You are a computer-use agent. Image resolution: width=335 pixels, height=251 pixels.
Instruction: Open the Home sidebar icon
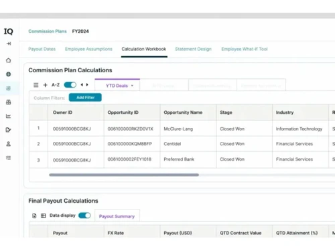9,60
